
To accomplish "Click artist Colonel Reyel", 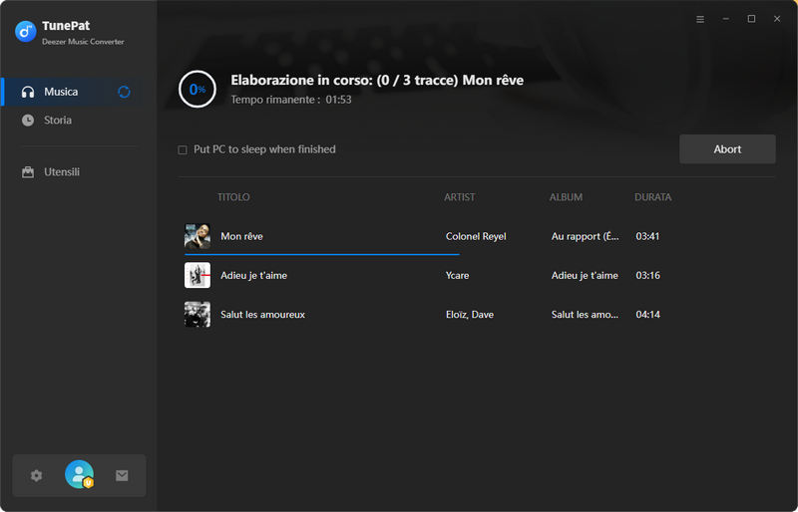I will point(476,236).
